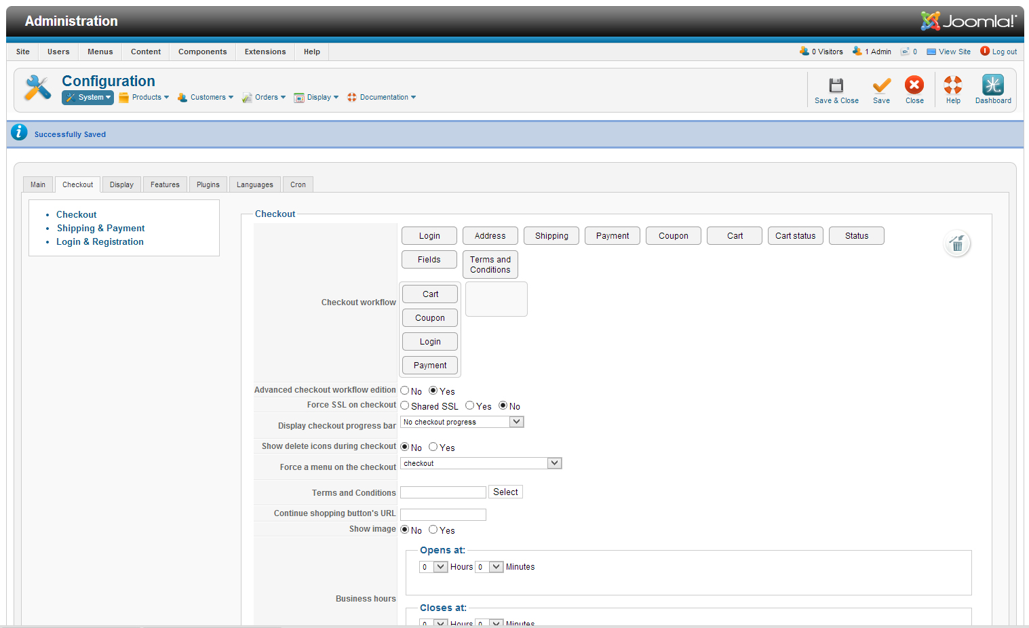Go to the Dashboard icon
The width and height of the screenshot is (1029, 628).
992,85
